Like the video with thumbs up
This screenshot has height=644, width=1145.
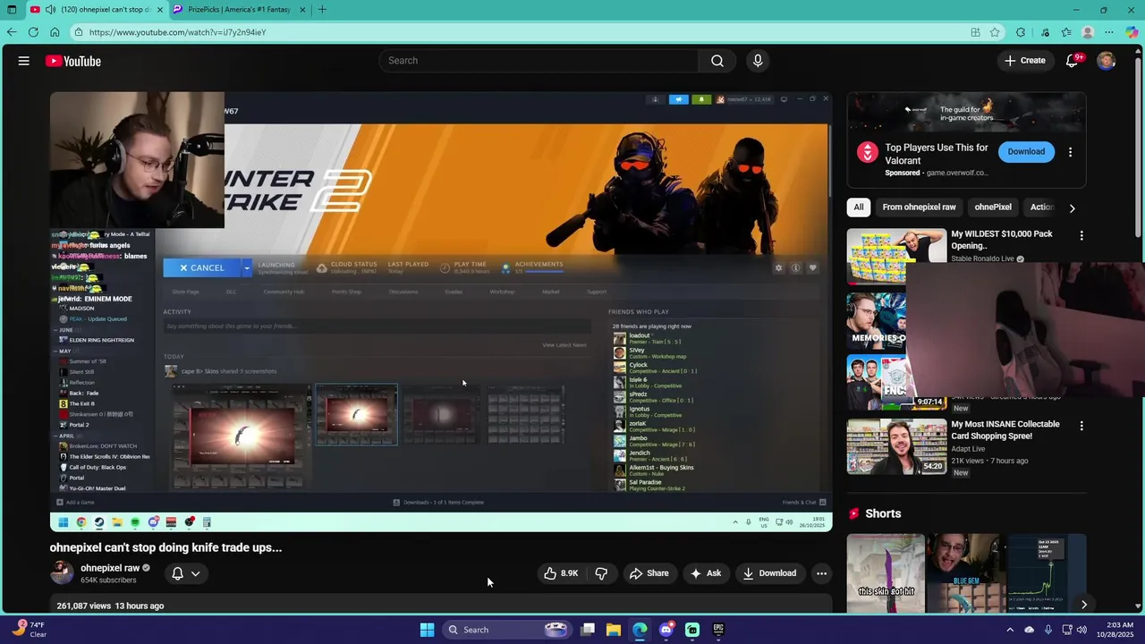coord(561,573)
